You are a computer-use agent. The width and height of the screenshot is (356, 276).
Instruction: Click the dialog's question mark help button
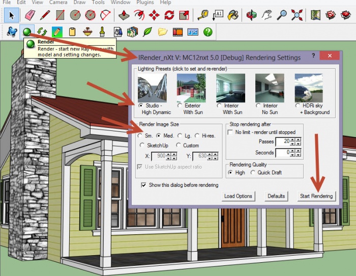pyautogui.click(x=313, y=56)
